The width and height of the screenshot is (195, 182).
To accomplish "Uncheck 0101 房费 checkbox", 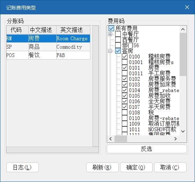I will [x=125, y=68].
